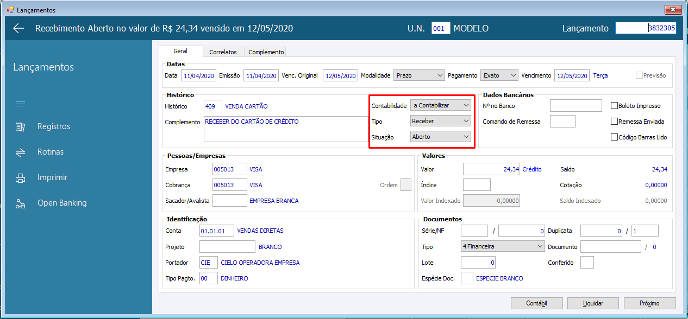Click the Data field
Image resolution: width=688 pixels, height=319 pixels.
click(198, 76)
